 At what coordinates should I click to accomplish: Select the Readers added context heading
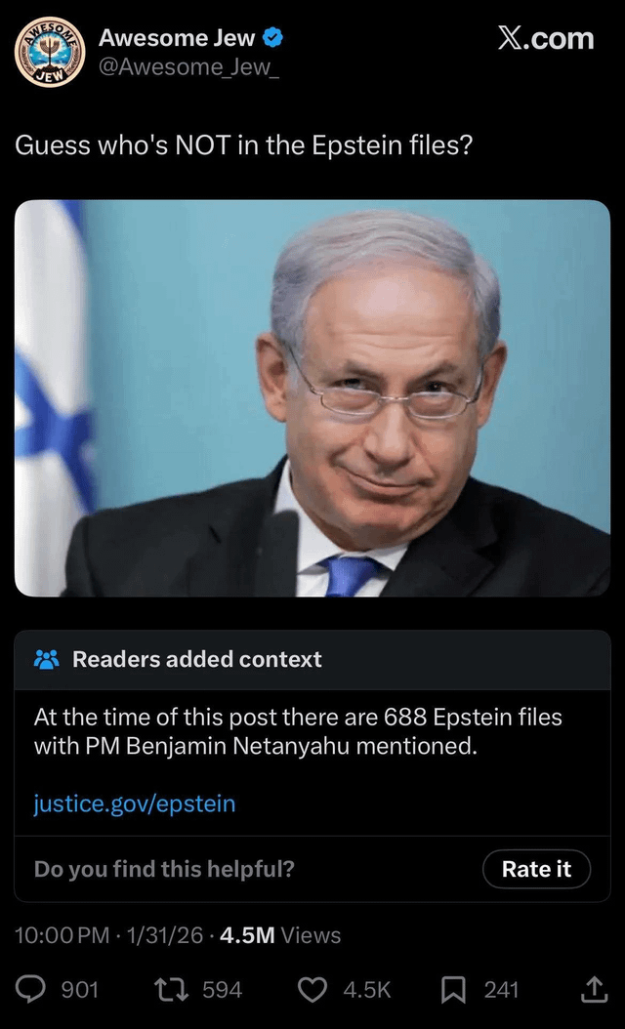tap(197, 660)
